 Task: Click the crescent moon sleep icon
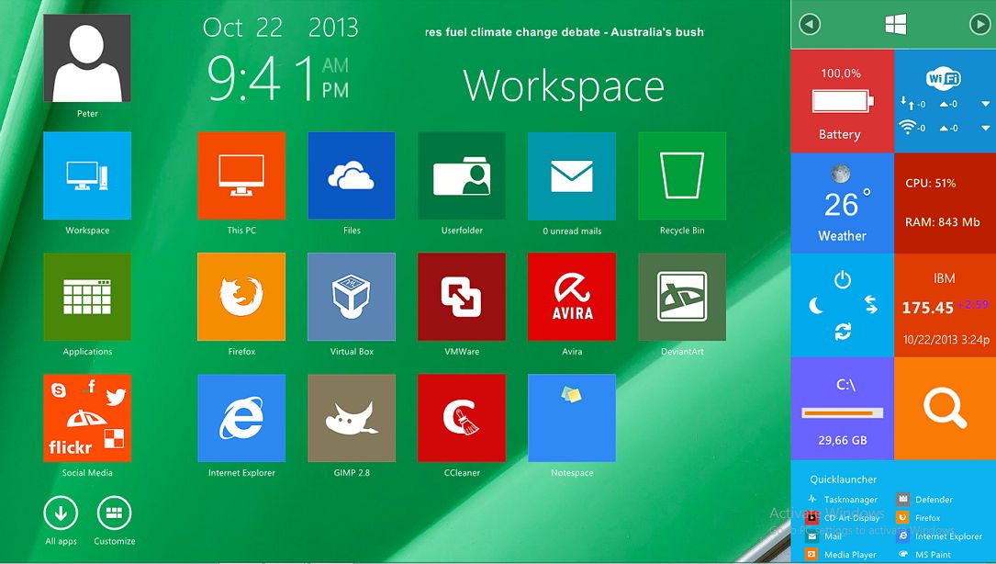[816, 306]
